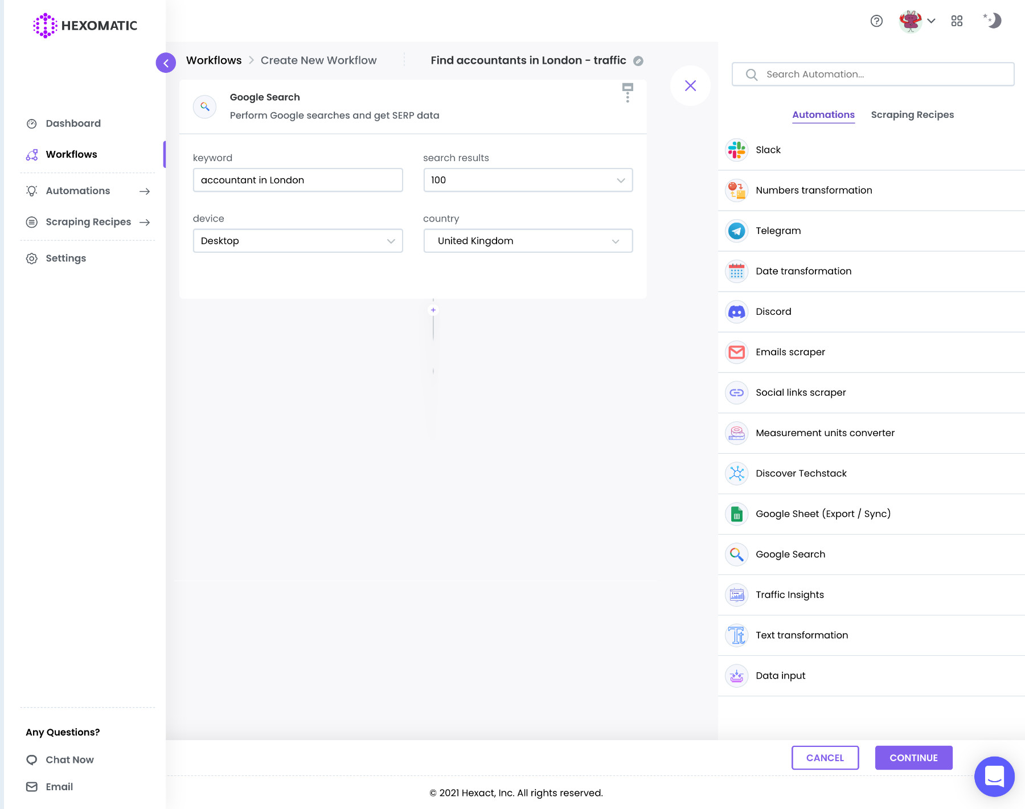Open the device dropdown showing Desktop
This screenshot has height=809, width=1025.
[298, 241]
